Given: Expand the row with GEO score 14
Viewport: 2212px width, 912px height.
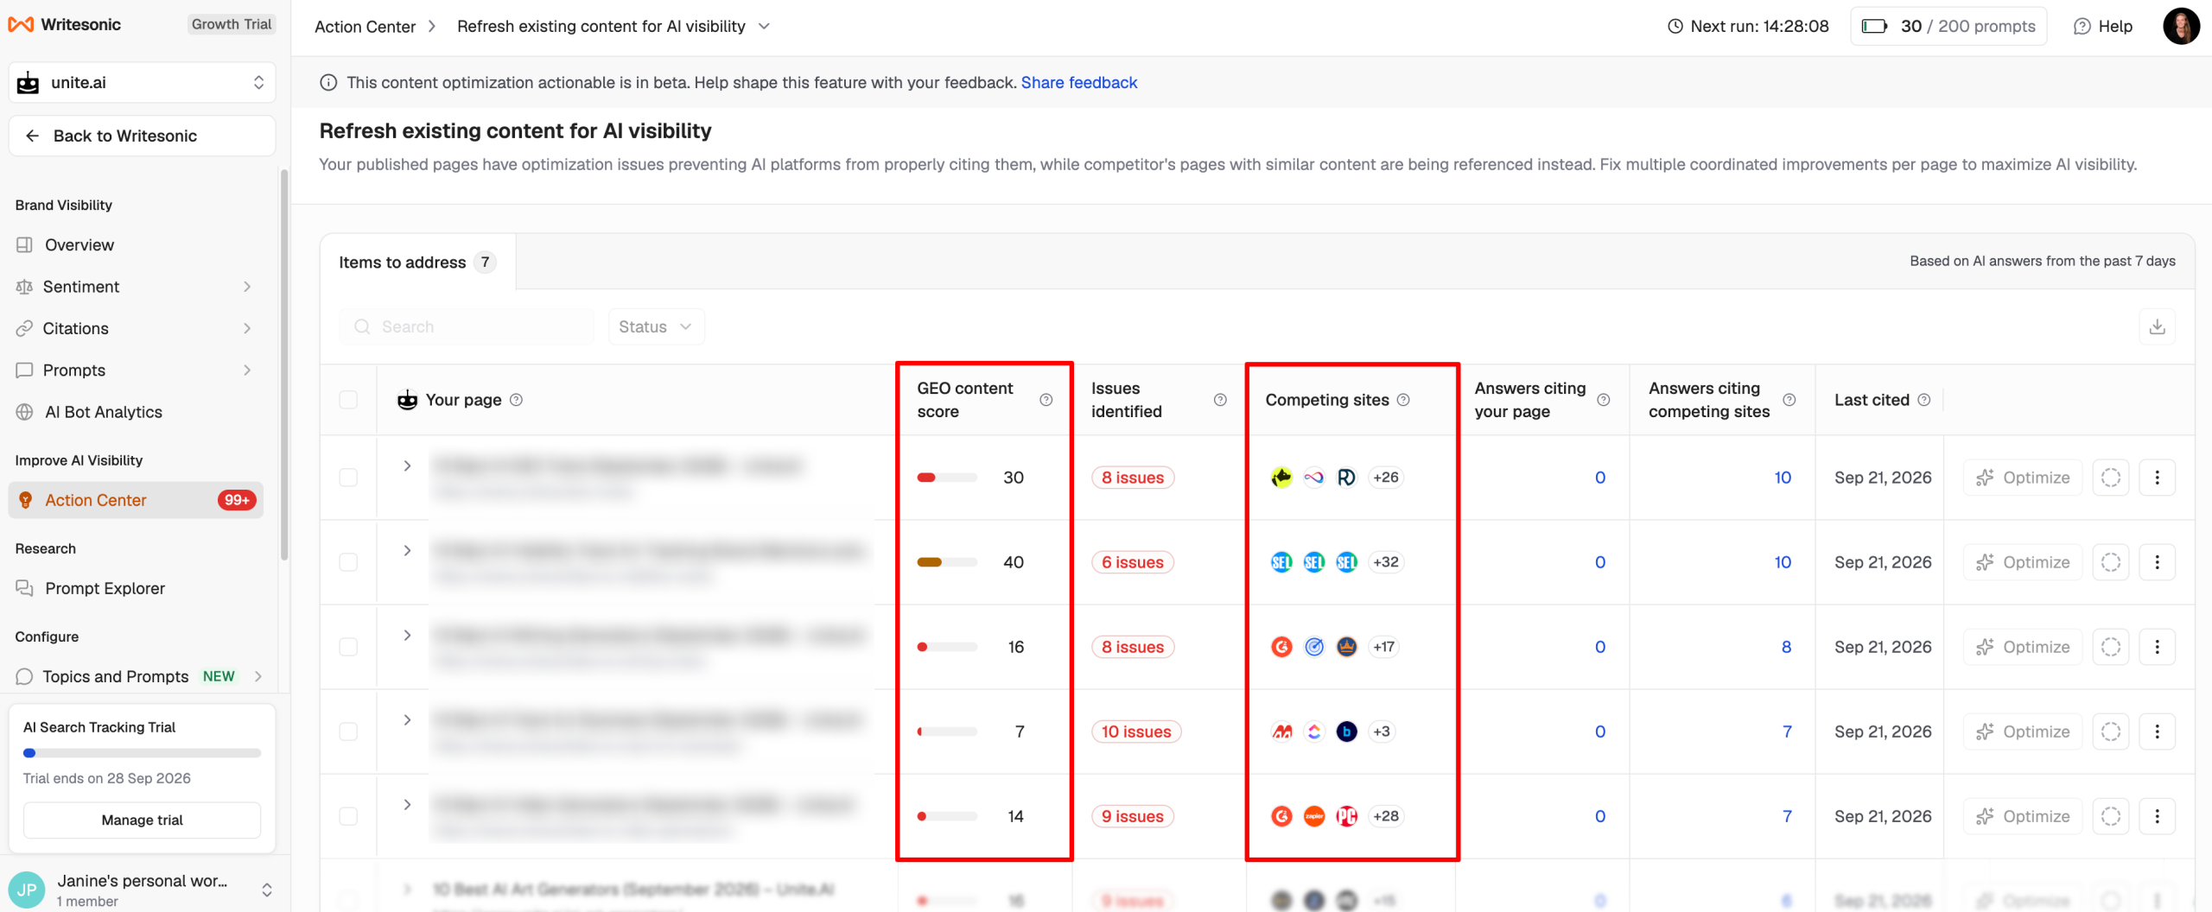Looking at the screenshot, I should (407, 805).
